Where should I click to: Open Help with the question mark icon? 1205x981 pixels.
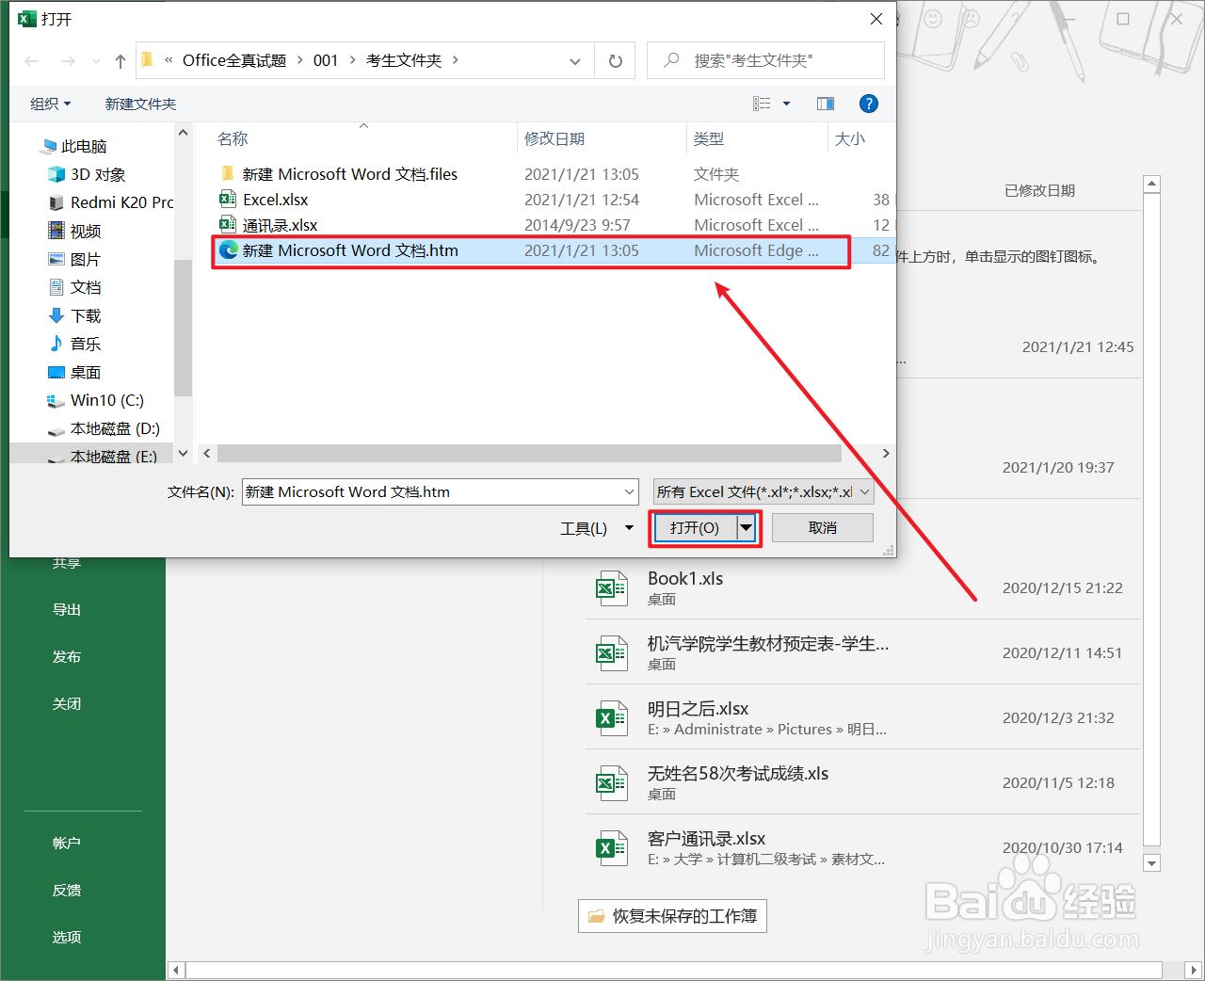pos(869,104)
